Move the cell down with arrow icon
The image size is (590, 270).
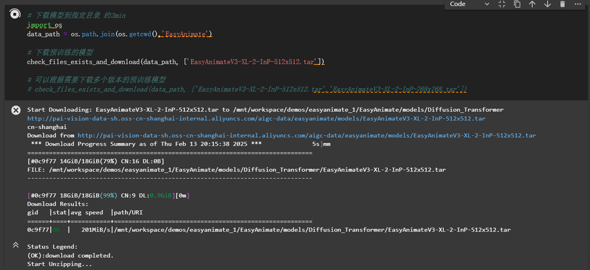[x=548, y=4]
